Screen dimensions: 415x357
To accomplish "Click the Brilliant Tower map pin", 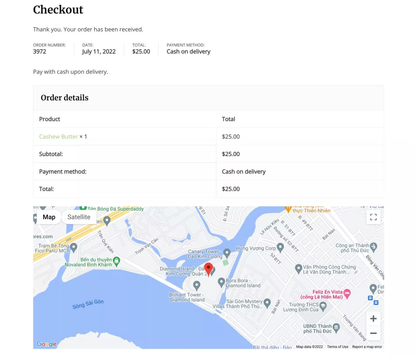I will pyautogui.click(x=197, y=286).
